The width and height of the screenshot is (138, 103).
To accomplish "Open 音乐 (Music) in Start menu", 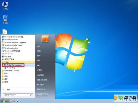I will 39,60.
